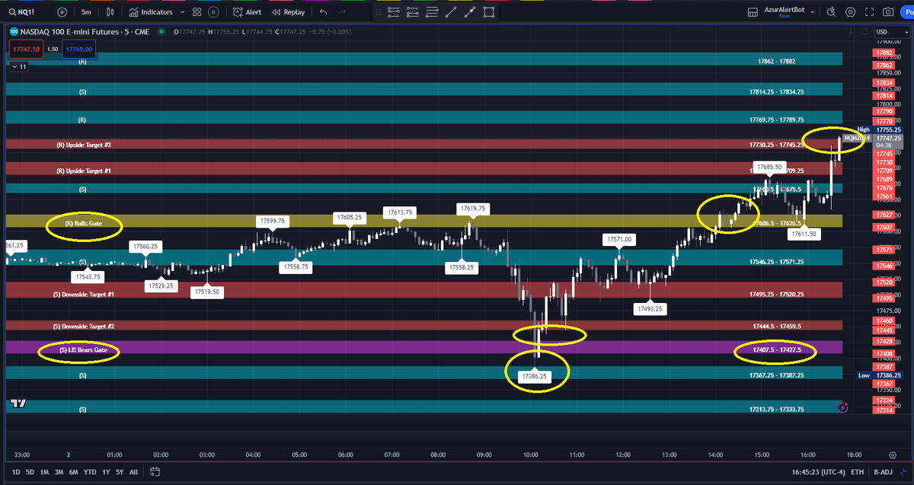Click the circled D financials icon
Viewport: 914px width, 485px height.
point(213,12)
